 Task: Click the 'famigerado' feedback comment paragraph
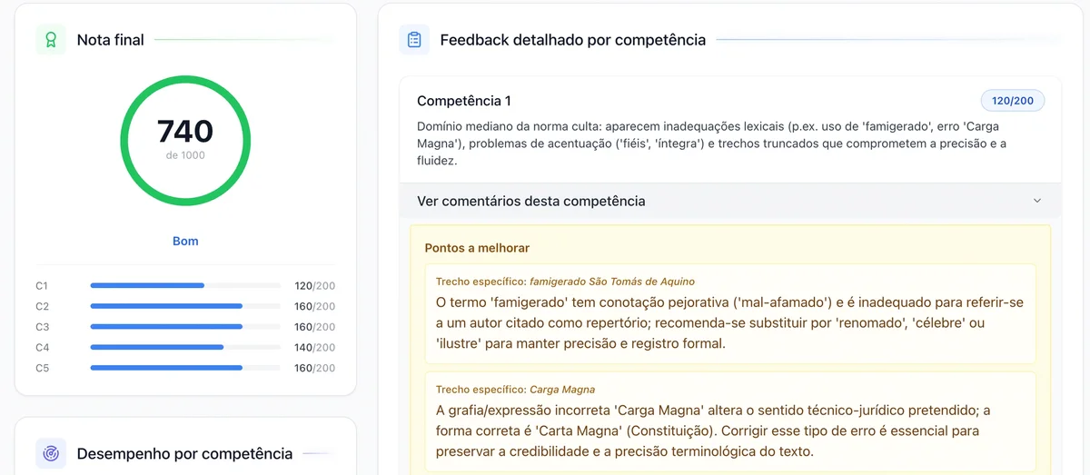pyautogui.click(x=729, y=322)
